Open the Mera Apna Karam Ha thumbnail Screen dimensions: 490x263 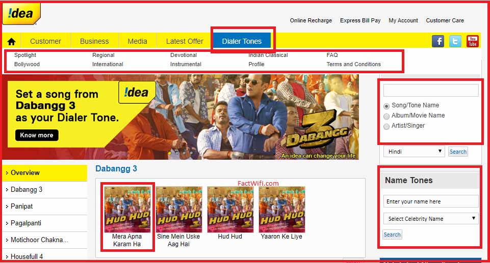pos(127,210)
